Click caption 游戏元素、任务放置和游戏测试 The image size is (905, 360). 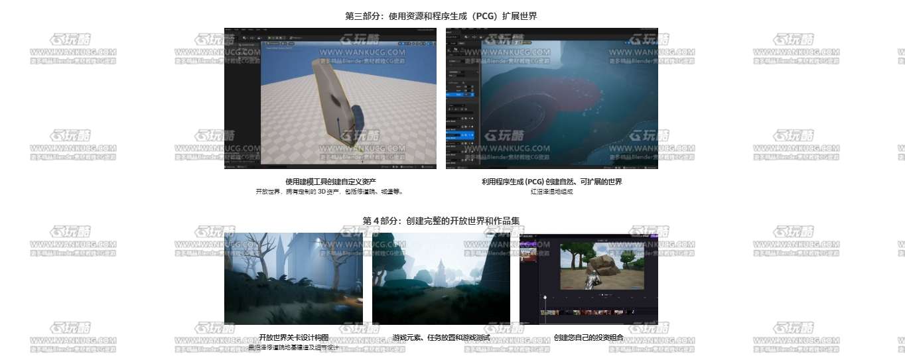pos(441,337)
